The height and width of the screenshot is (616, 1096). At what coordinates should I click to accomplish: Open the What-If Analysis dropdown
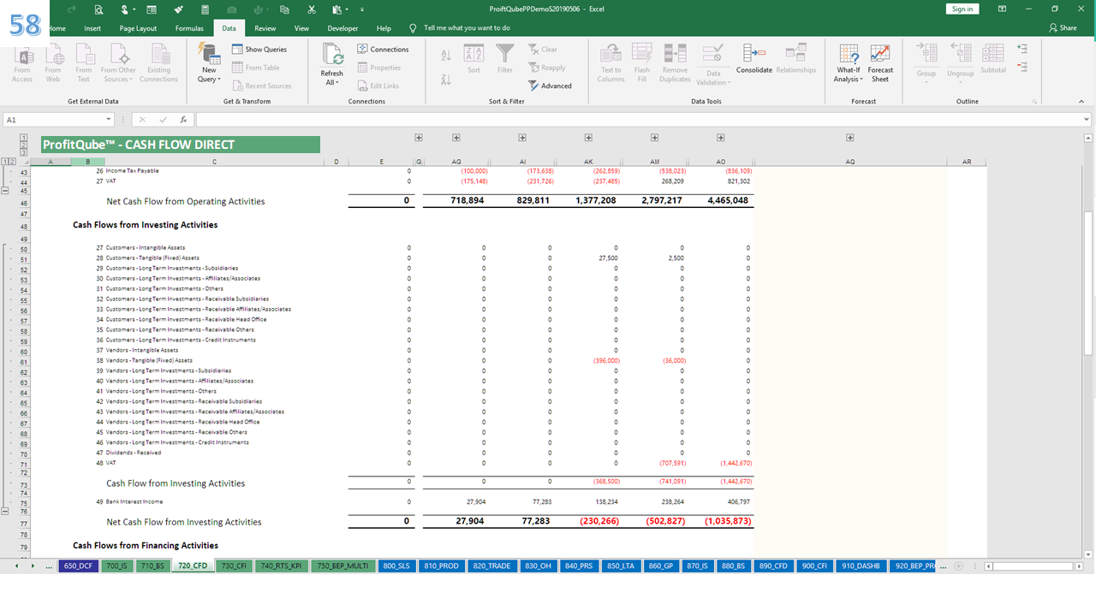[x=849, y=64]
